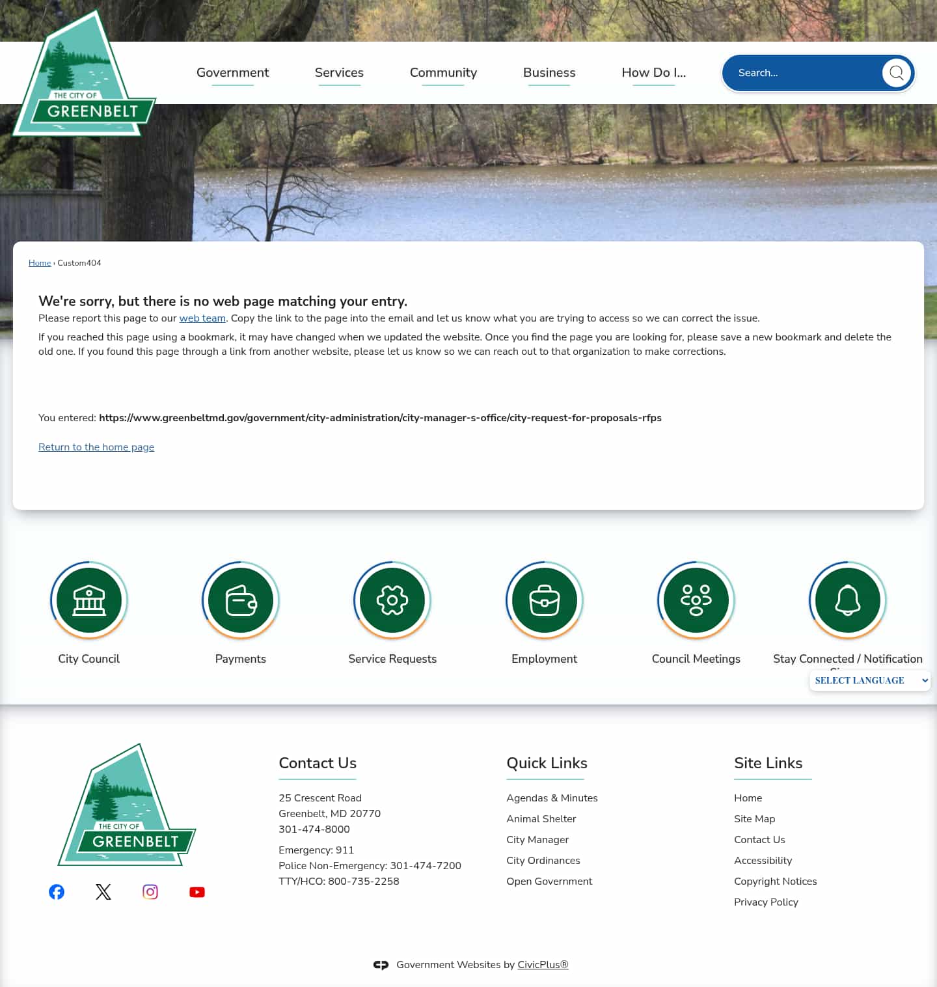Type in the Search input field
This screenshot has width=937, height=987.
(804, 73)
